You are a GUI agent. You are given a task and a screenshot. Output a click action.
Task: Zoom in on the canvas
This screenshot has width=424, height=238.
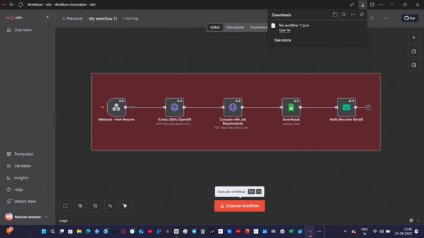click(80, 206)
